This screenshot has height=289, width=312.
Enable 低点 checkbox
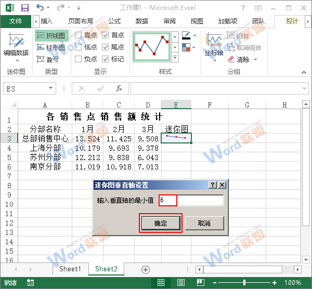point(78,47)
